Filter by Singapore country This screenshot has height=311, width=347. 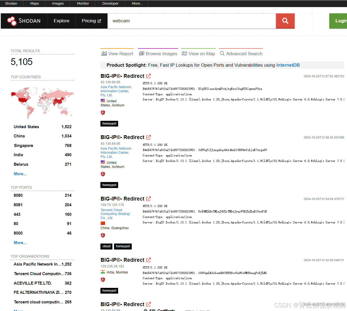click(x=42, y=146)
